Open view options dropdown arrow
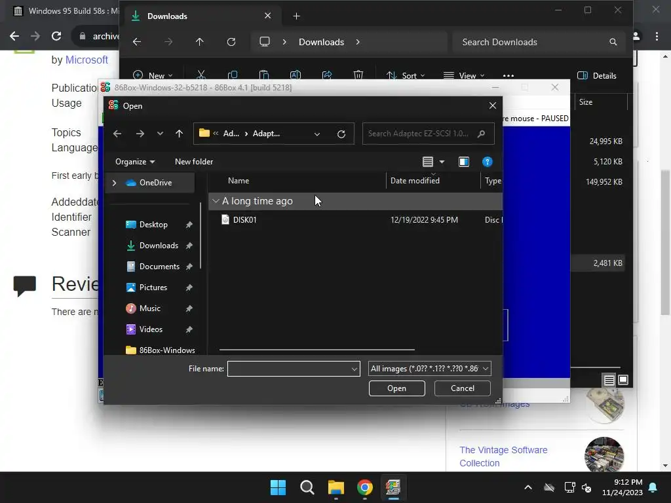The width and height of the screenshot is (671, 503). click(x=442, y=162)
